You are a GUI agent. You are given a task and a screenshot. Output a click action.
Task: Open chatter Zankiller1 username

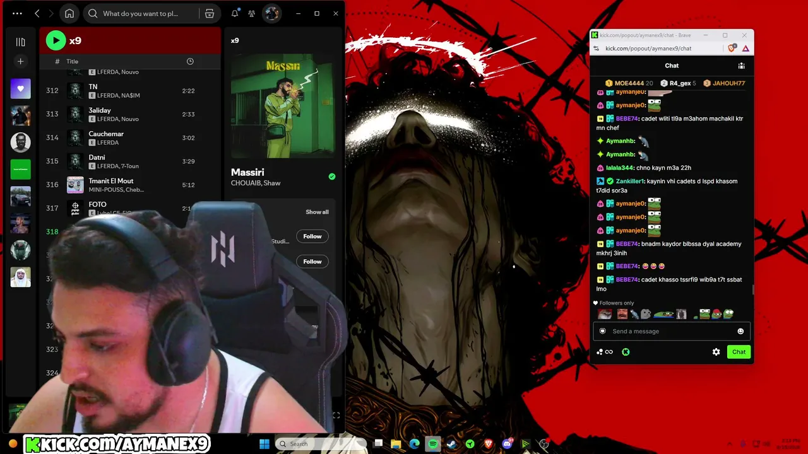[630, 181]
